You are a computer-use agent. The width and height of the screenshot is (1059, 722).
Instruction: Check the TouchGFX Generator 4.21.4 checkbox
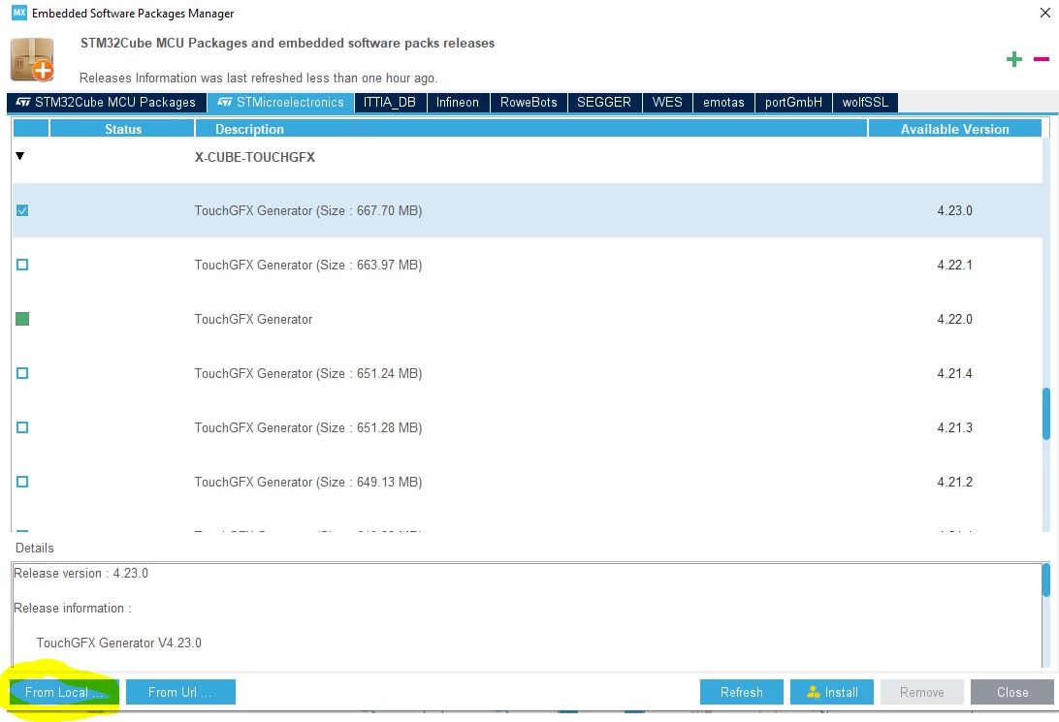(22, 373)
